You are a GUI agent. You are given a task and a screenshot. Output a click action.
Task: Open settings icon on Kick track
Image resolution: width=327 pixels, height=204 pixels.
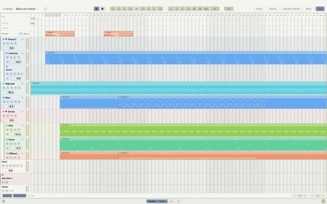coord(23,125)
